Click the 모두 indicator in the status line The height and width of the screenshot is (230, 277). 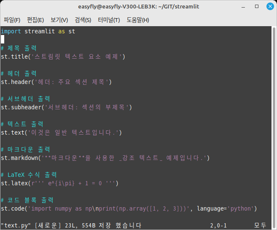[x=260, y=225]
